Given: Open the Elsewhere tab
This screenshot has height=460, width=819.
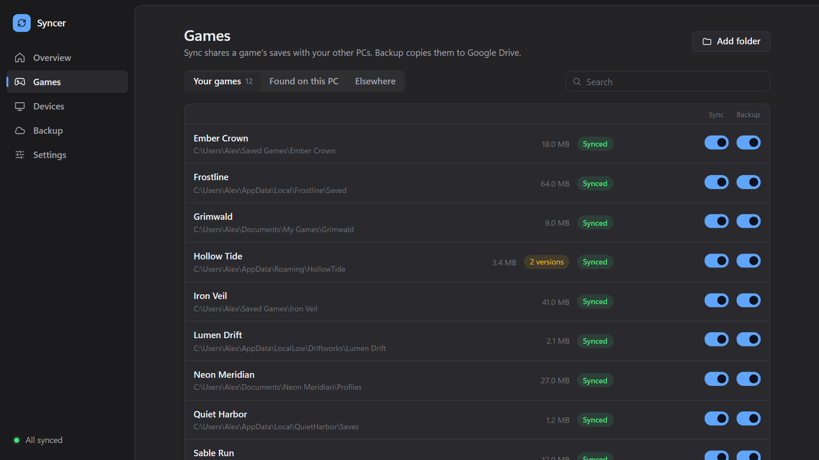Looking at the screenshot, I should click(375, 81).
